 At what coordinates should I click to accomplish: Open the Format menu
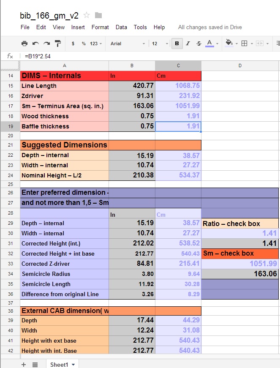(x=100, y=27)
